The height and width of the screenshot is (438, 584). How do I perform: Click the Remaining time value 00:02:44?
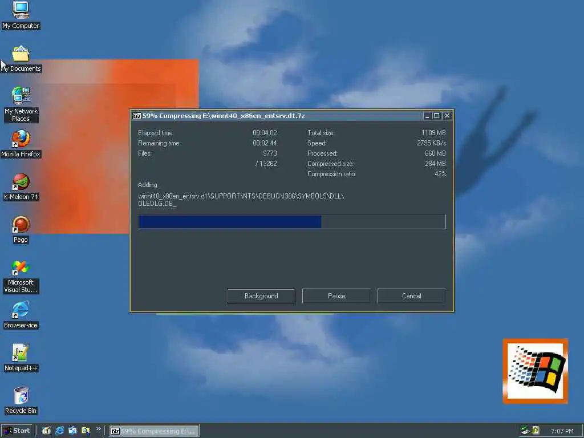tap(265, 143)
